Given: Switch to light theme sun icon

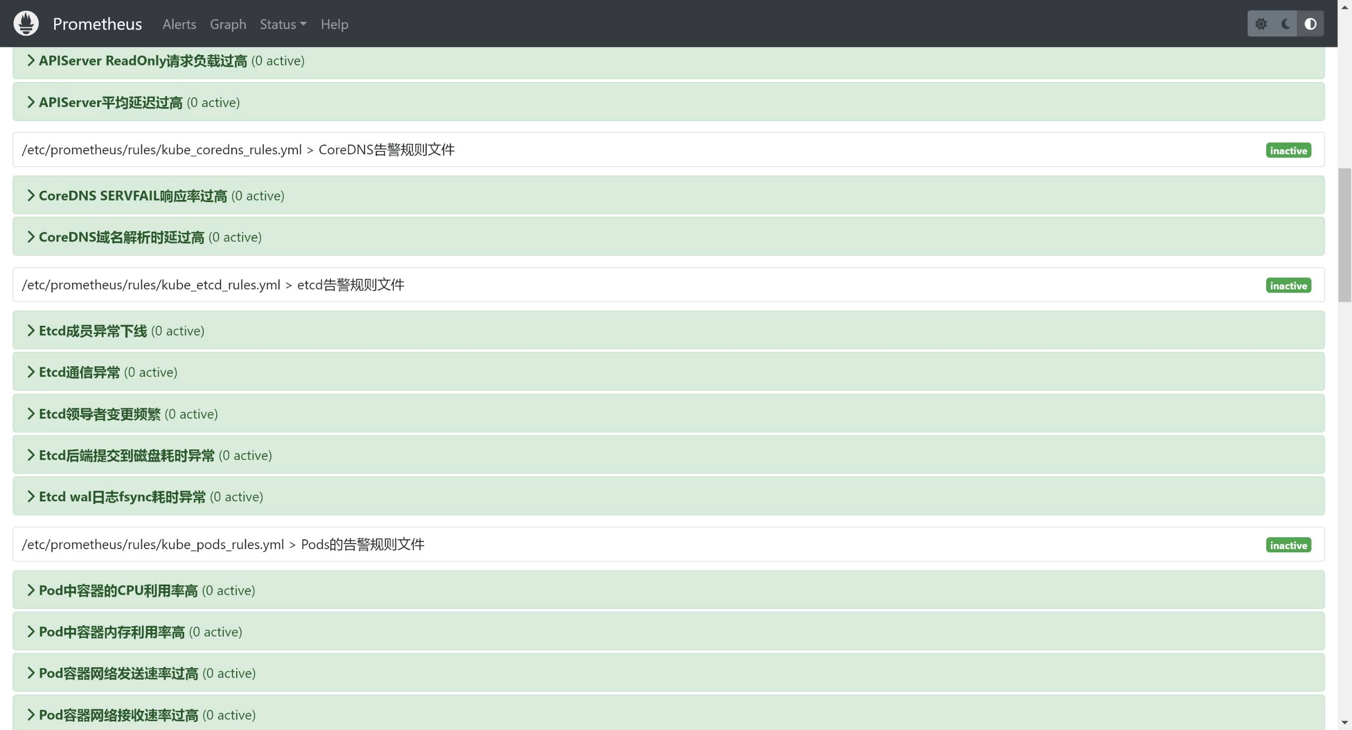Looking at the screenshot, I should coord(1260,23).
